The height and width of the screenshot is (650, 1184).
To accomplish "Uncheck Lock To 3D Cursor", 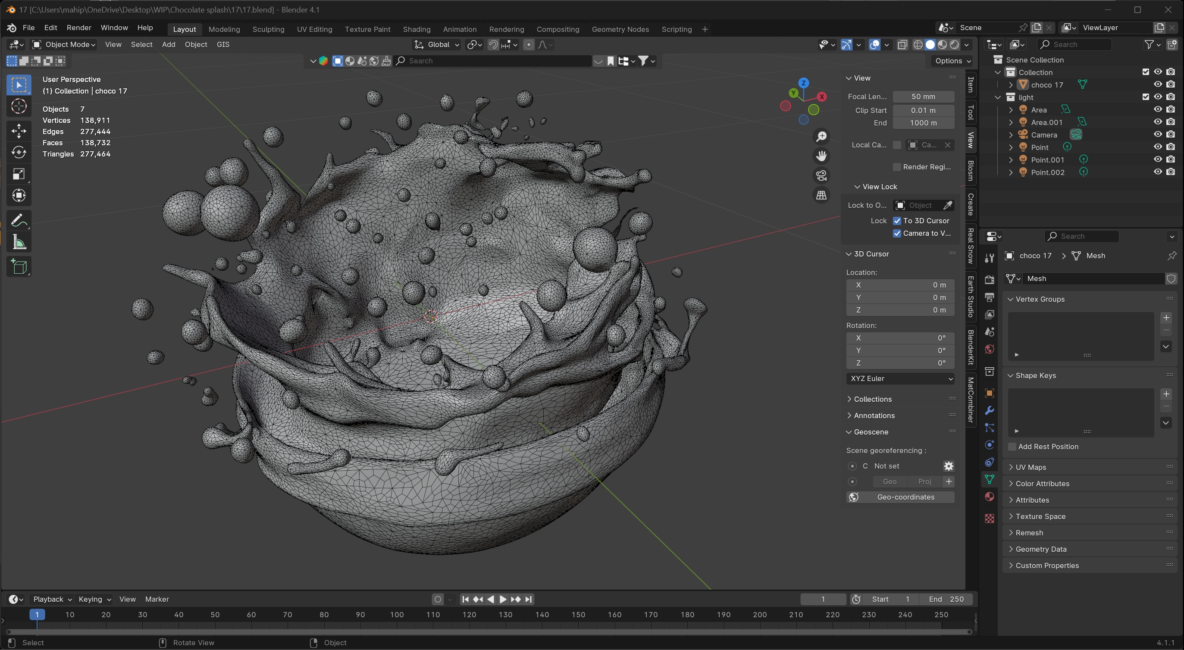I will (897, 221).
